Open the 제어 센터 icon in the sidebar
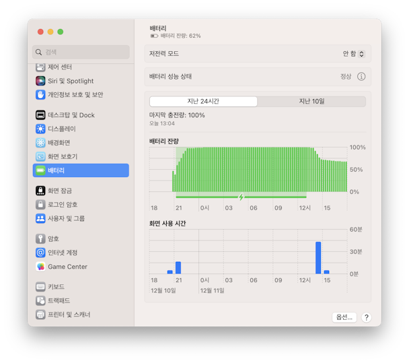Image resolution: width=409 pixels, height=363 pixels. pyautogui.click(x=40, y=67)
